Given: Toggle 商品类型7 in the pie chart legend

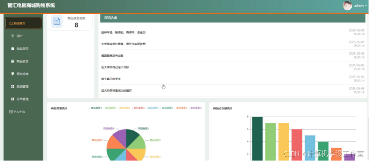Looking at the screenshot, I should [x=181, y=108].
